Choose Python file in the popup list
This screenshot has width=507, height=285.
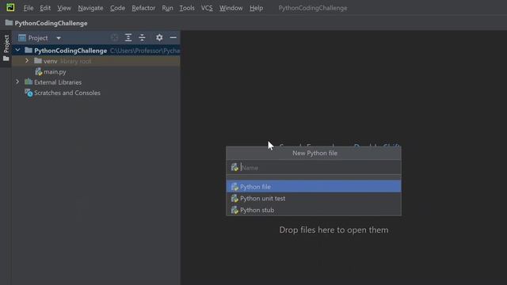314,187
